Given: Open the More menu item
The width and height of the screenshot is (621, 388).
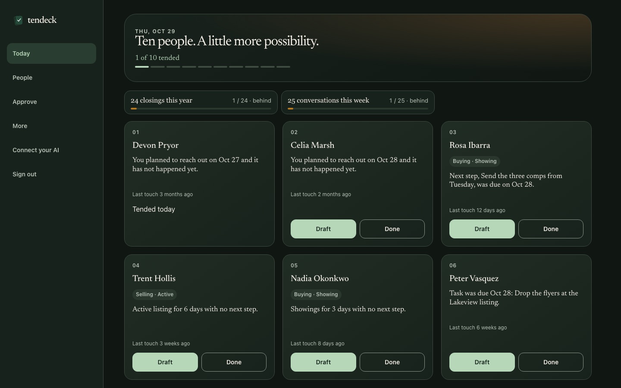Looking at the screenshot, I should (x=51, y=126).
